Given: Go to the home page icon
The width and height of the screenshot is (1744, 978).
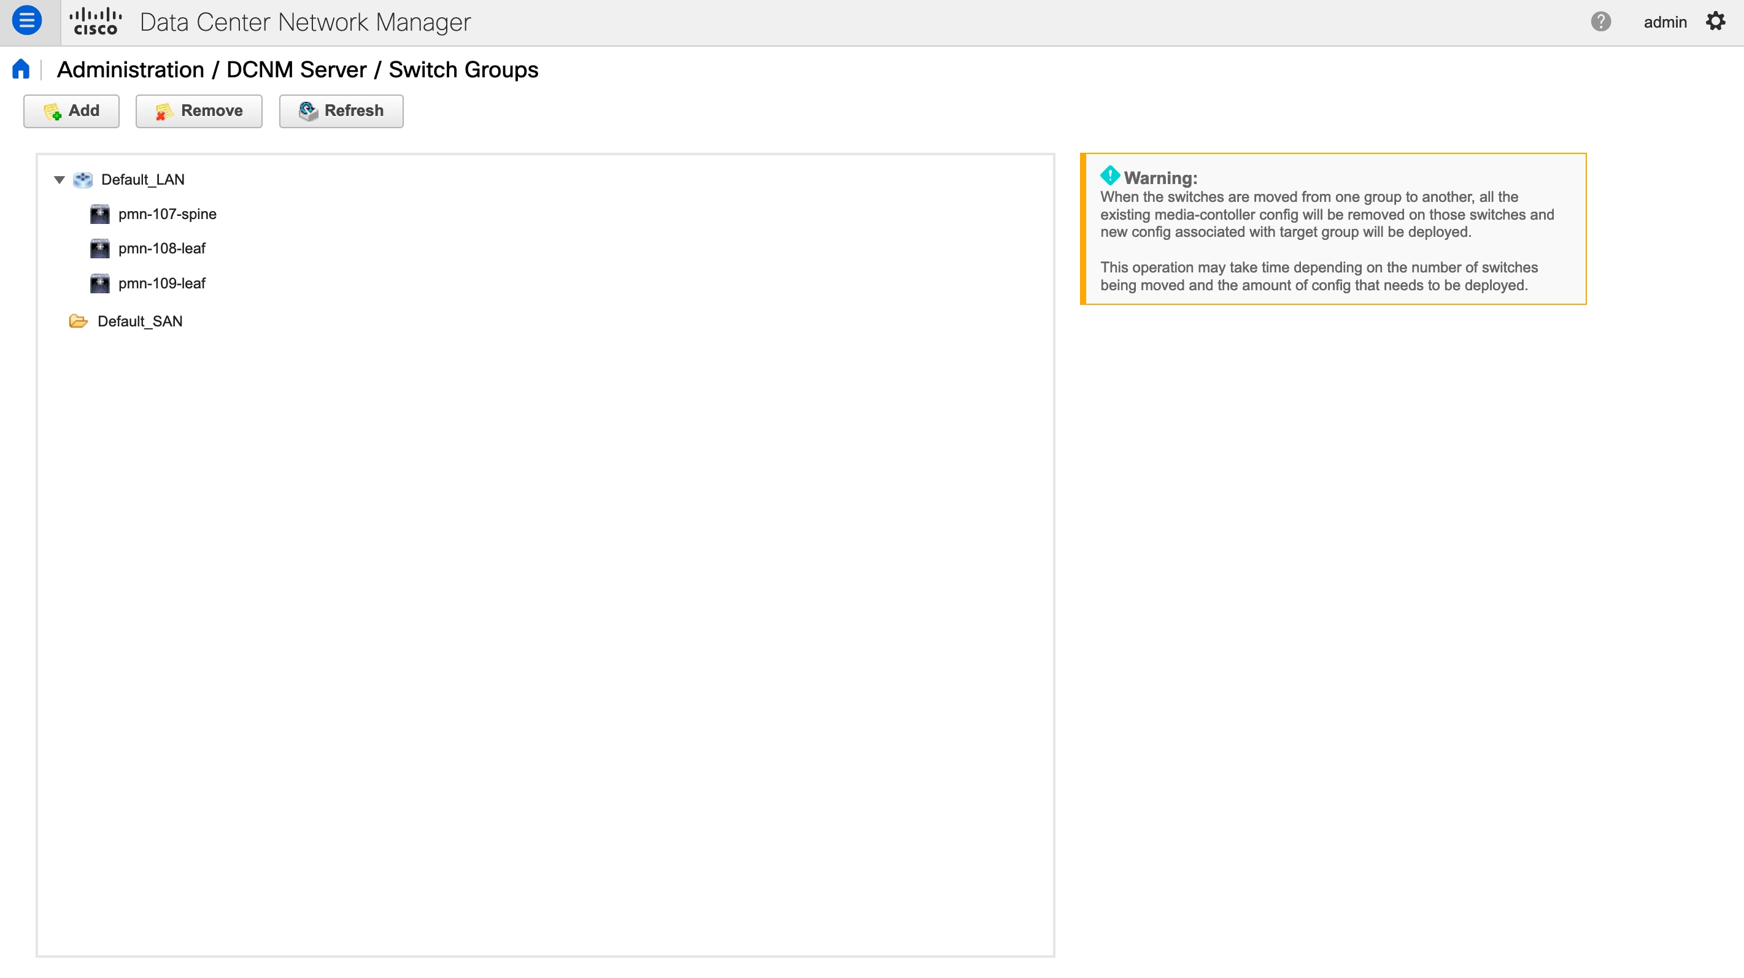Looking at the screenshot, I should [x=21, y=69].
